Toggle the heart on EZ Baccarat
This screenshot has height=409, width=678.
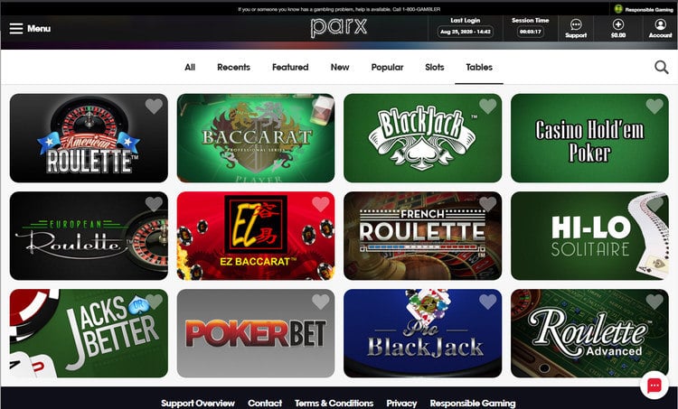[x=320, y=204]
